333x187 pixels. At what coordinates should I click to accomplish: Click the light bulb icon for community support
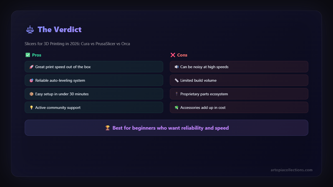tap(31, 107)
